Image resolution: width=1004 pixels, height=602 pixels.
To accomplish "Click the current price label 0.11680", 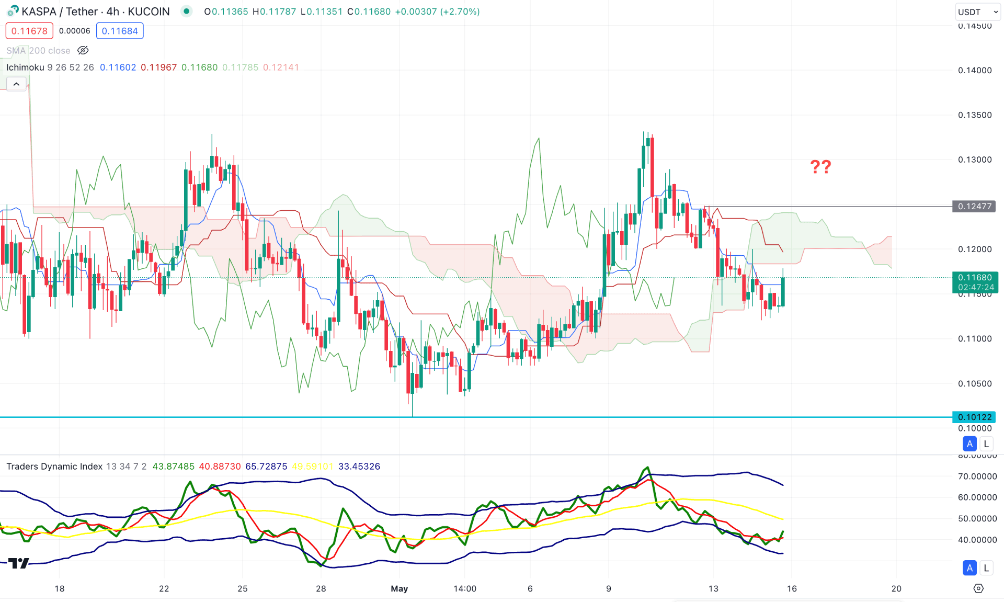I will [975, 278].
